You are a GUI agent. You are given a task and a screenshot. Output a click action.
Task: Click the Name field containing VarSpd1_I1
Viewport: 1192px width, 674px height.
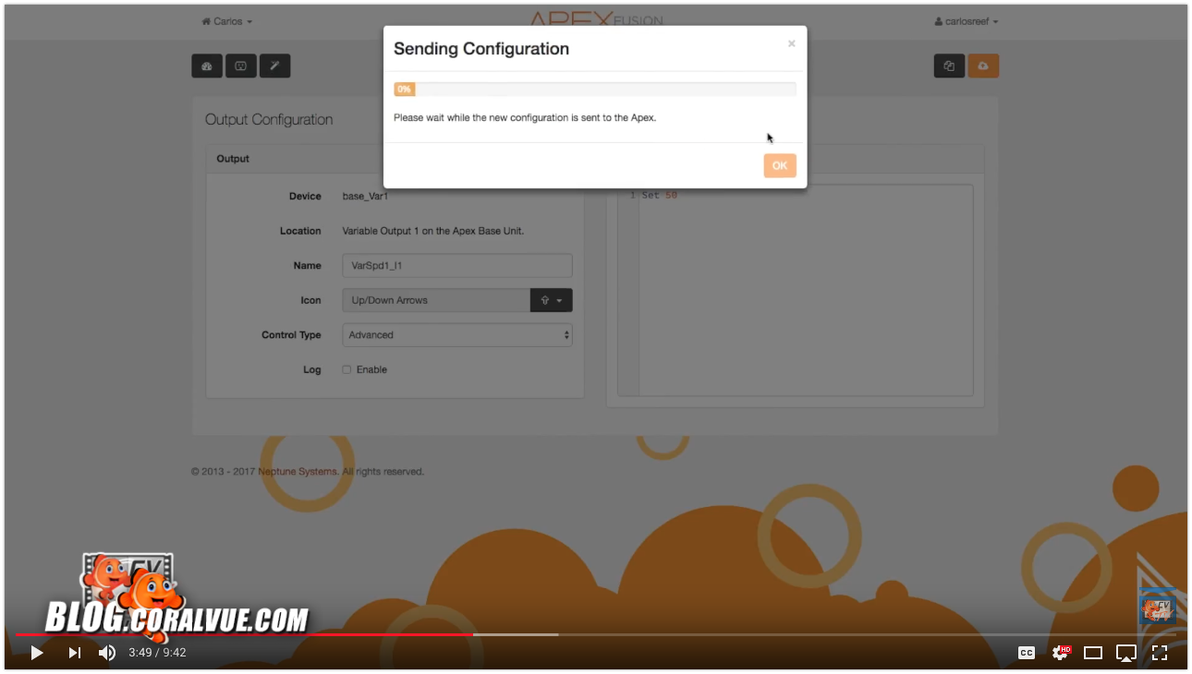click(x=457, y=266)
